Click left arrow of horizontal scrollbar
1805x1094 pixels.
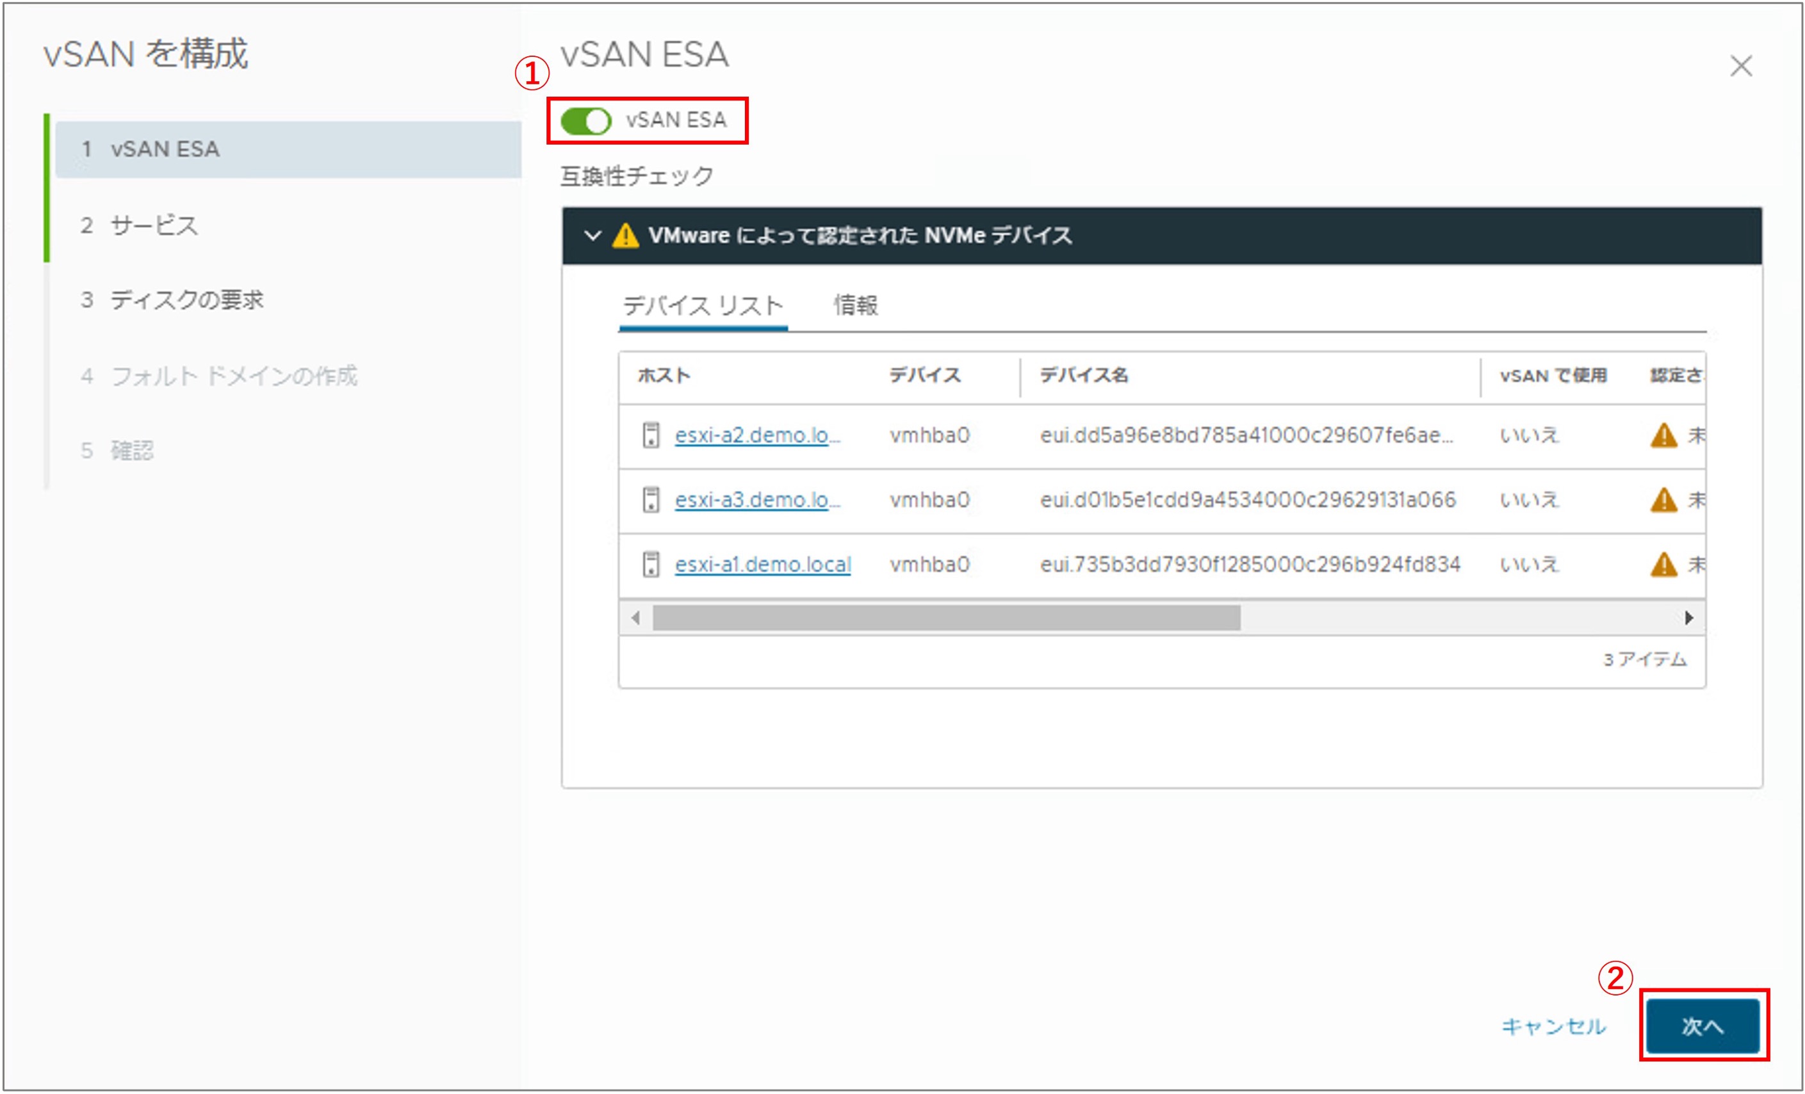[635, 618]
